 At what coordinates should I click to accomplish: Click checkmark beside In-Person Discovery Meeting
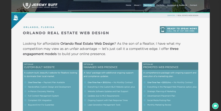click(25, 91)
